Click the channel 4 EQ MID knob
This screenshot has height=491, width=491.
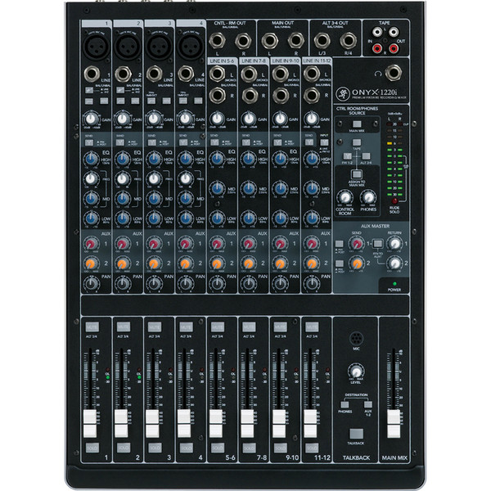click(x=186, y=199)
